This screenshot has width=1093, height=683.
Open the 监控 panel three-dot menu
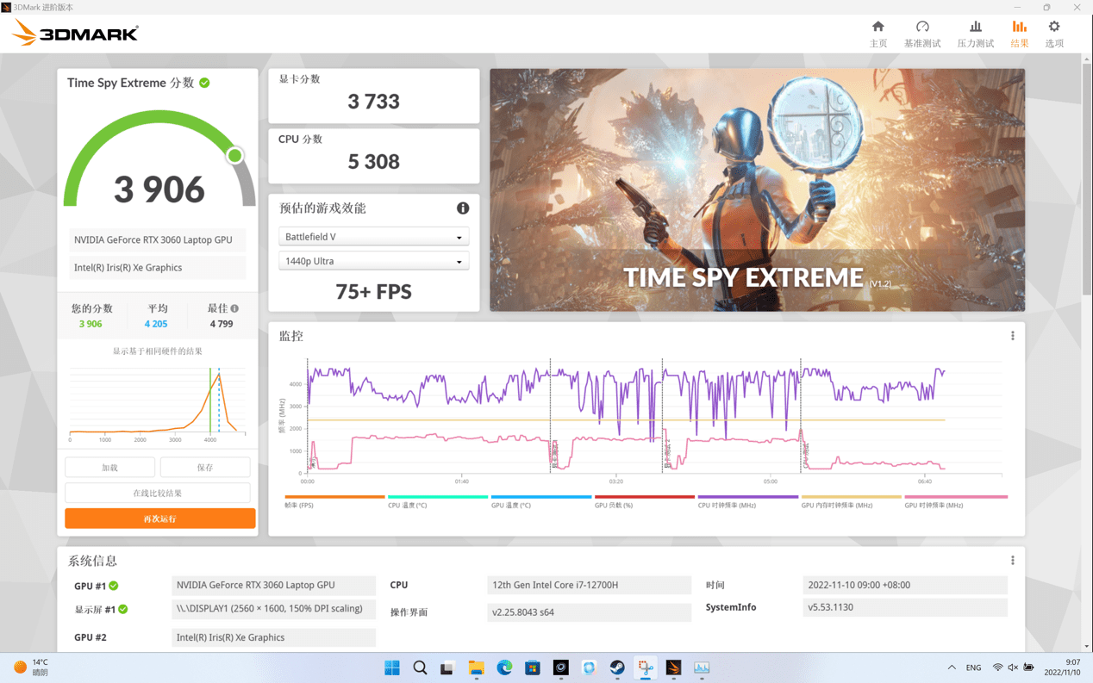[1013, 336]
